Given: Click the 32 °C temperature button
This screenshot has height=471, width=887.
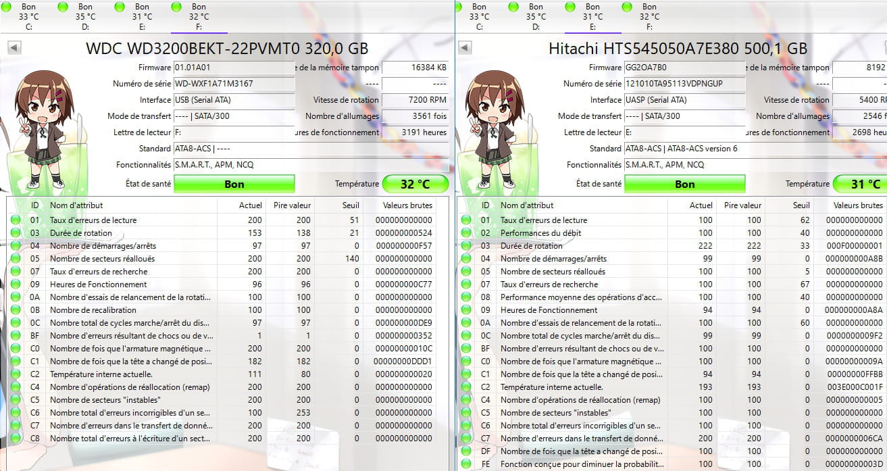Looking at the screenshot, I should (415, 184).
